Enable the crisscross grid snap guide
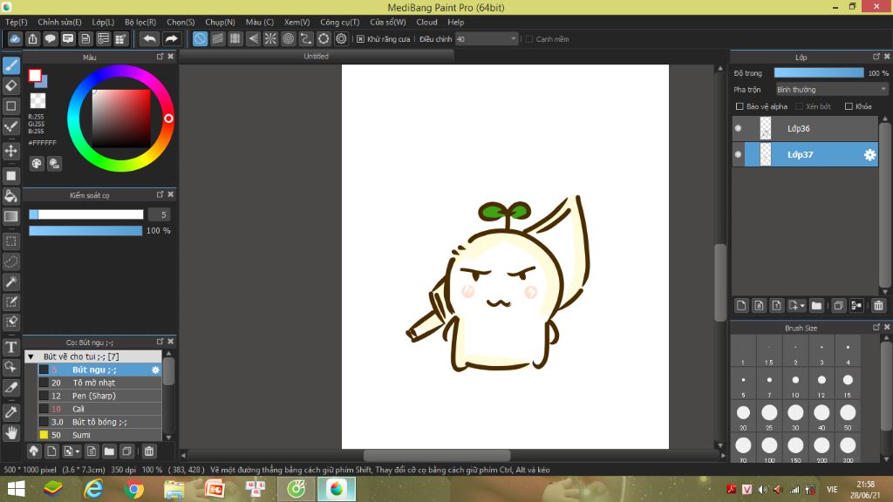The height and width of the screenshot is (502, 893). [235, 38]
